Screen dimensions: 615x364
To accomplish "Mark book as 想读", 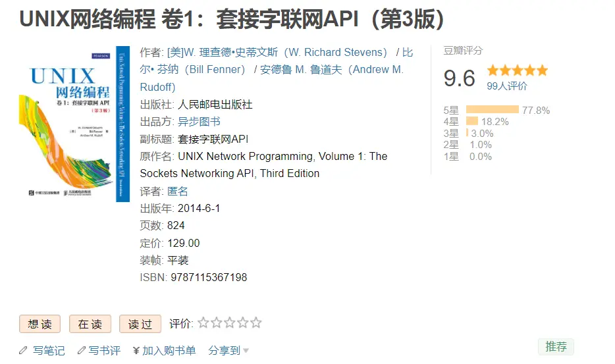I will (x=40, y=324).
